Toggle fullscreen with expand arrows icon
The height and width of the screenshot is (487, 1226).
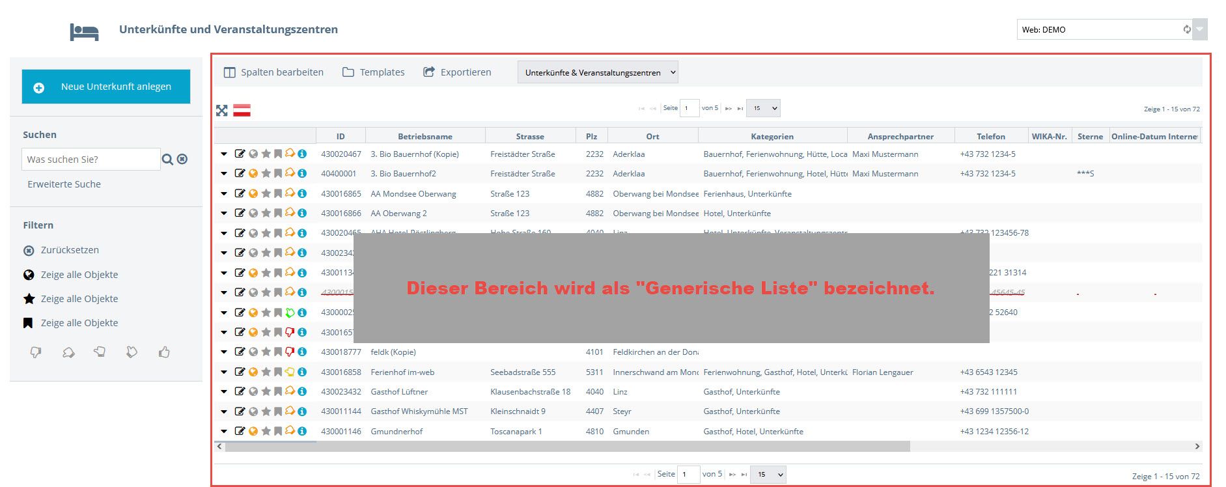tap(222, 111)
